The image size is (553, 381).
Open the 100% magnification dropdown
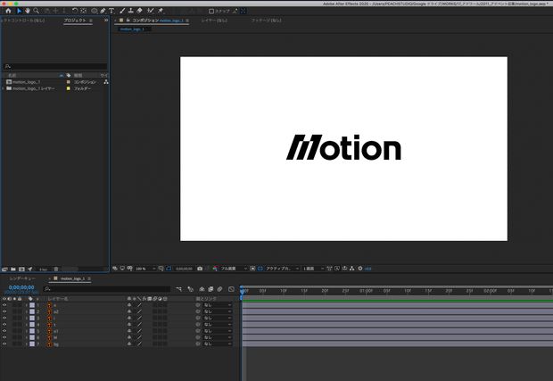point(145,269)
